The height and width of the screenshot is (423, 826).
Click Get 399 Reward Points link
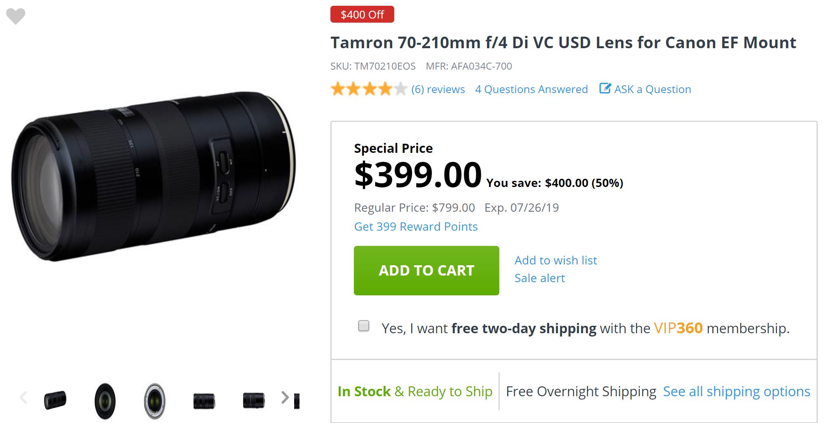(x=416, y=227)
